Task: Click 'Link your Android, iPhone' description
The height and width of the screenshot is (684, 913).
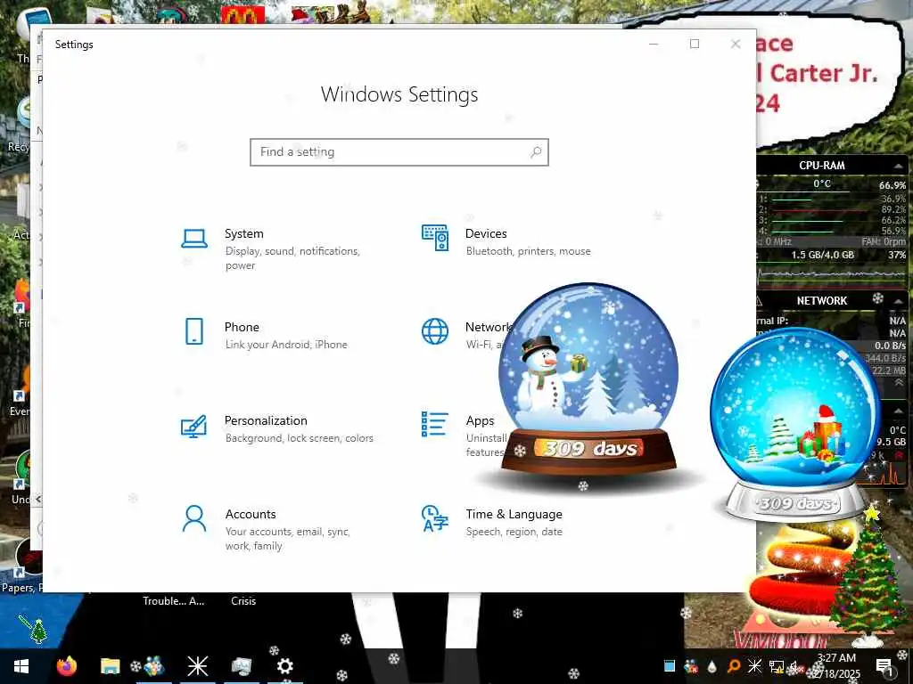Action: coord(286,345)
